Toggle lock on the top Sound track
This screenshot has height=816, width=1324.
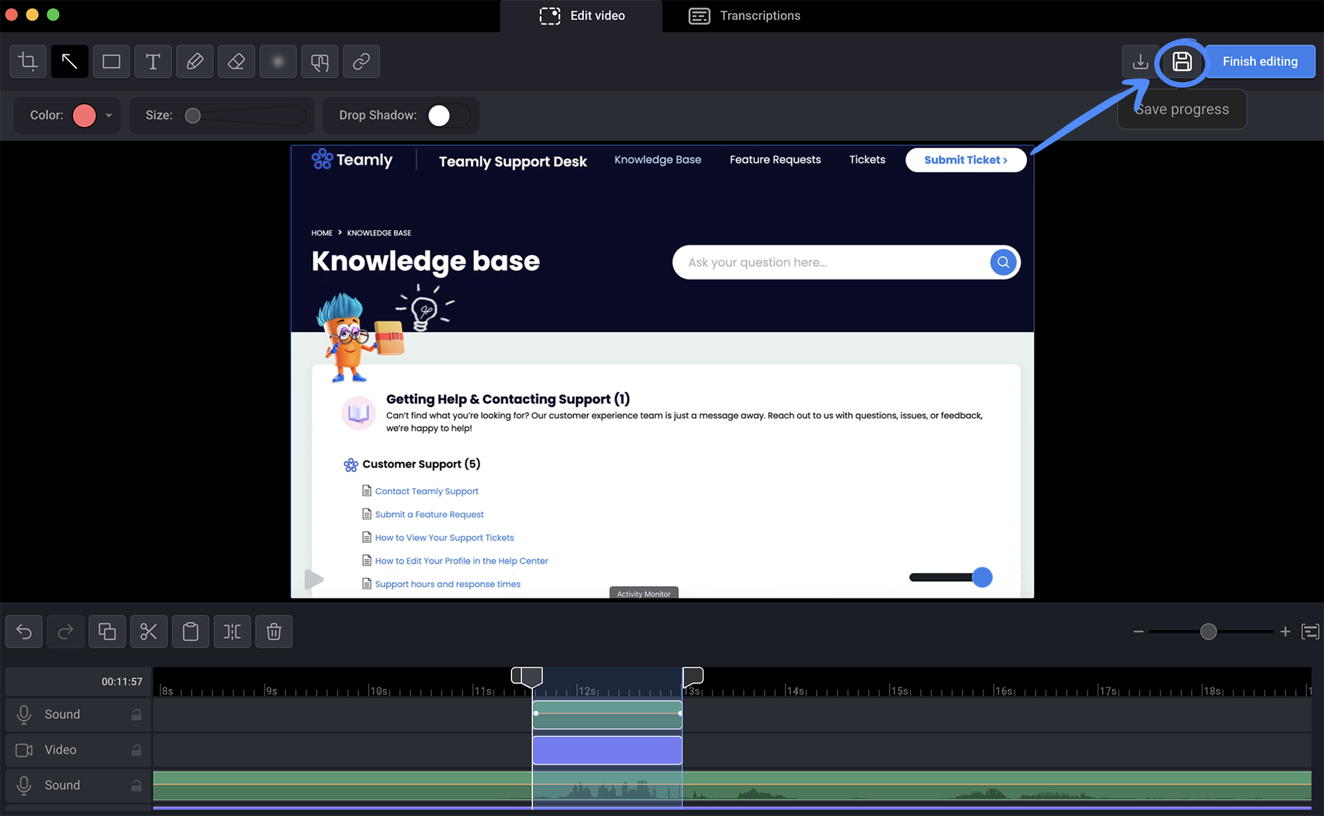point(136,715)
